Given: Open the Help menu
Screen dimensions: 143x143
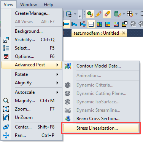Looking at the screenshot, I should [x=48, y=5].
